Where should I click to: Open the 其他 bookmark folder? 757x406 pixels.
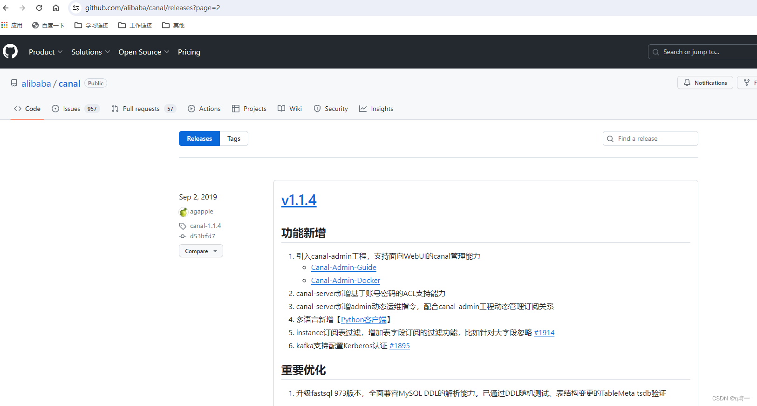click(x=173, y=25)
